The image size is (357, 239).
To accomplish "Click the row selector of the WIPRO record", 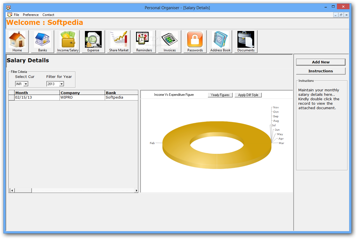I will coord(11,97).
